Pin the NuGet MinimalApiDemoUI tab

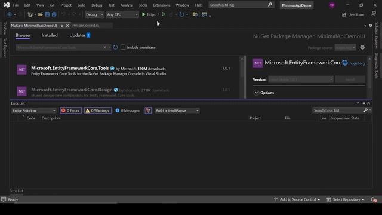[61, 26]
